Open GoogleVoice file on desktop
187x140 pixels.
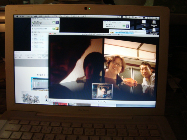(x=154, y=32)
